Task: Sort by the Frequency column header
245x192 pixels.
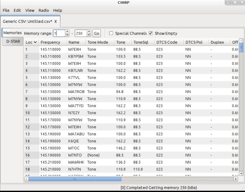Action: [x=50, y=42]
